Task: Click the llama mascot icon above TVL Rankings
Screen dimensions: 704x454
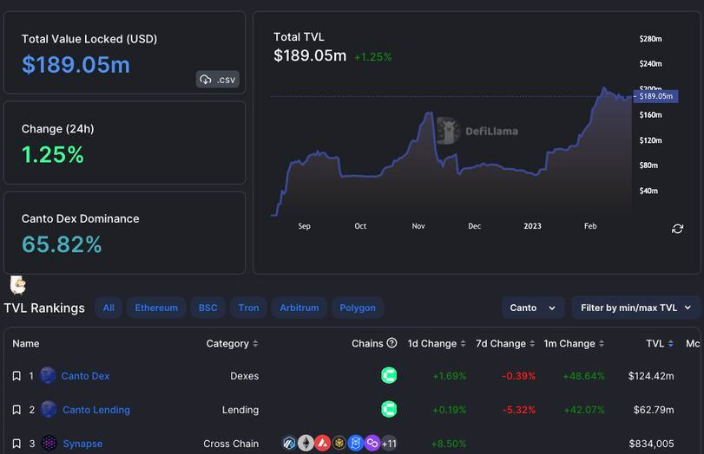Action: (x=18, y=285)
